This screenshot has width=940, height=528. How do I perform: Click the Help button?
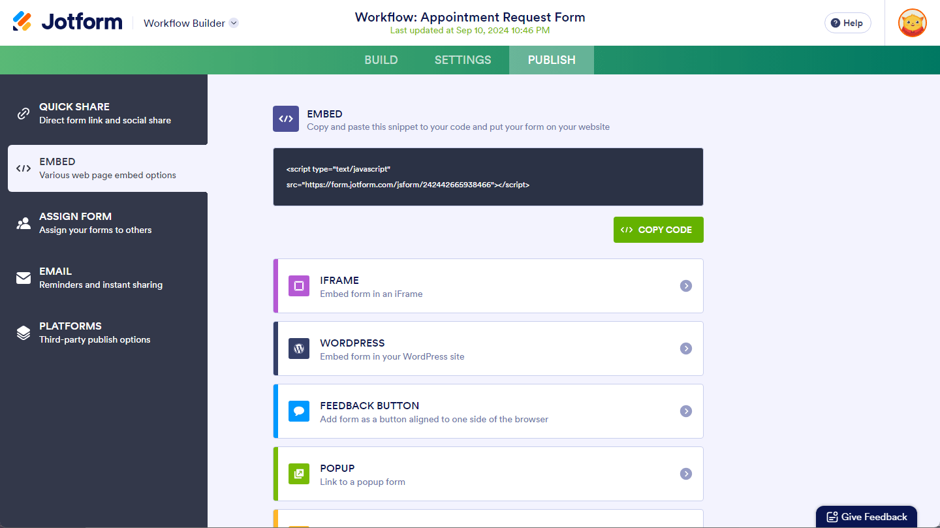click(x=848, y=23)
